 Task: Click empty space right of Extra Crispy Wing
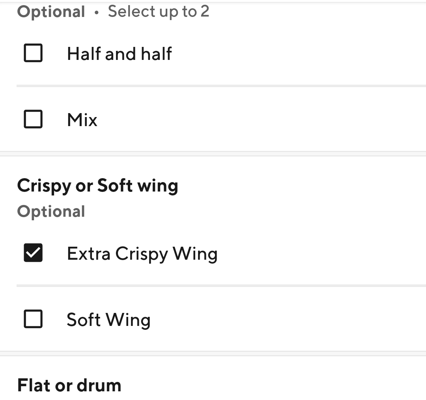pos(319,253)
